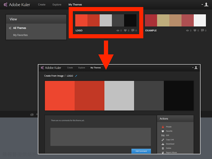Select the large bright red swatch in detail view

click(x=60, y=96)
